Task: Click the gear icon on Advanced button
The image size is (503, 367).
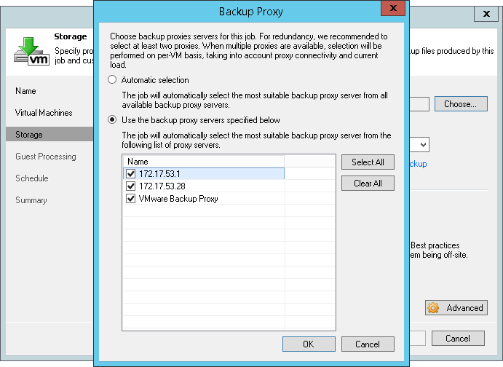Action: tap(434, 308)
